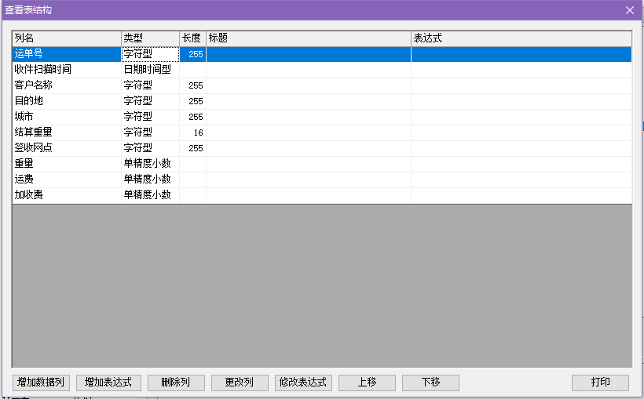The image size is (644, 399).
Task: Click the 长度 column header
Action: (192, 38)
